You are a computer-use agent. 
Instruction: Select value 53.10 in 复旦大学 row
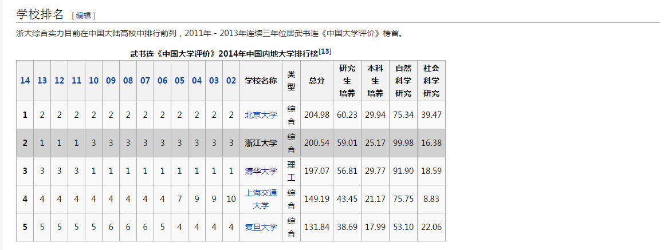(403, 227)
